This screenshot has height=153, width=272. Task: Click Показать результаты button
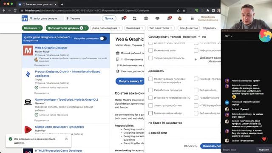pyautogui.click(x=210, y=146)
